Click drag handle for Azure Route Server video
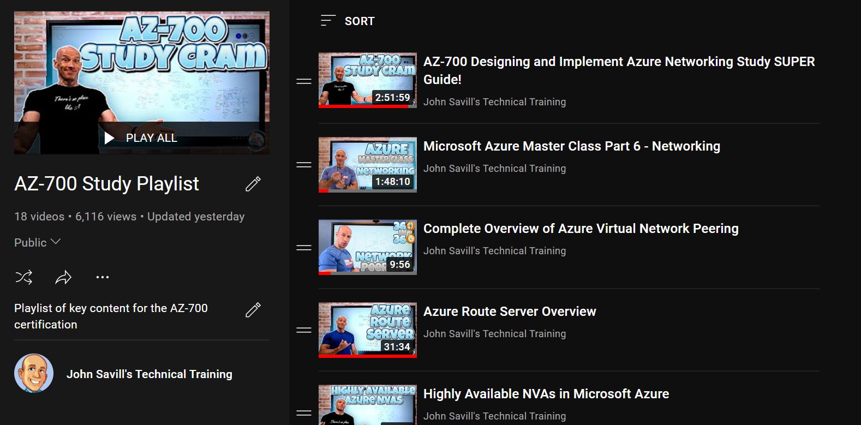This screenshot has width=861, height=425. pos(304,330)
